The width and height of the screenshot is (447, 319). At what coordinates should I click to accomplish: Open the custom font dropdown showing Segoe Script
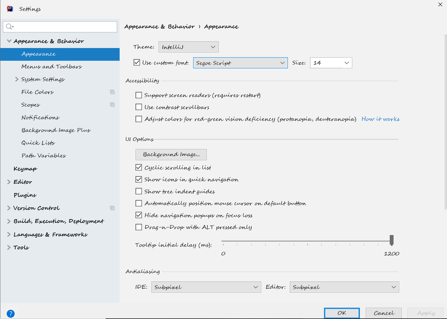241,63
